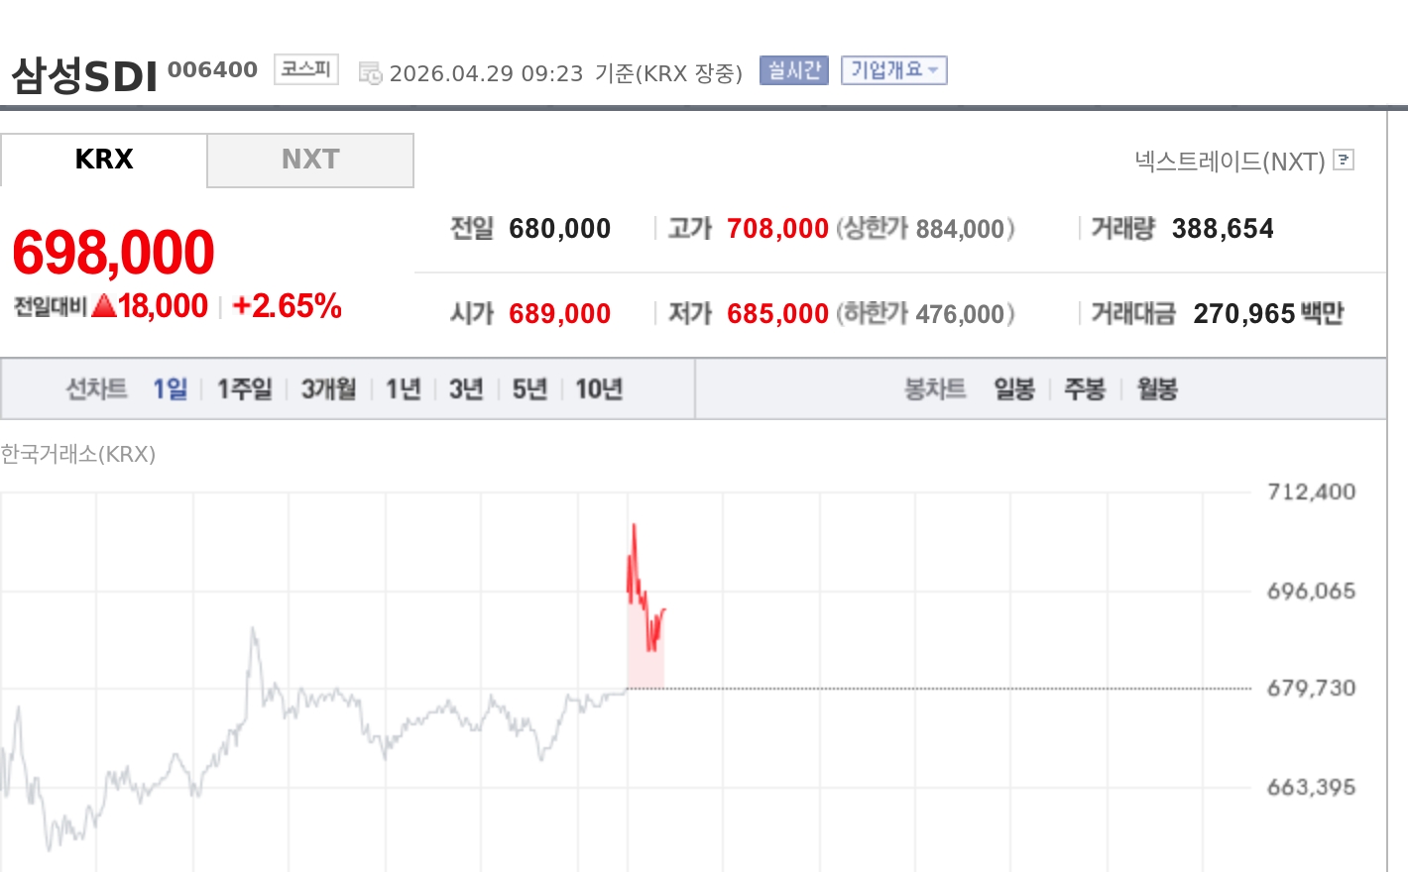Select the 1일 line chart range
This screenshot has width=1408, height=872.
tap(170, 389)
